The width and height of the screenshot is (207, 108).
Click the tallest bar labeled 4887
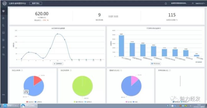click(x=121, y=46)
